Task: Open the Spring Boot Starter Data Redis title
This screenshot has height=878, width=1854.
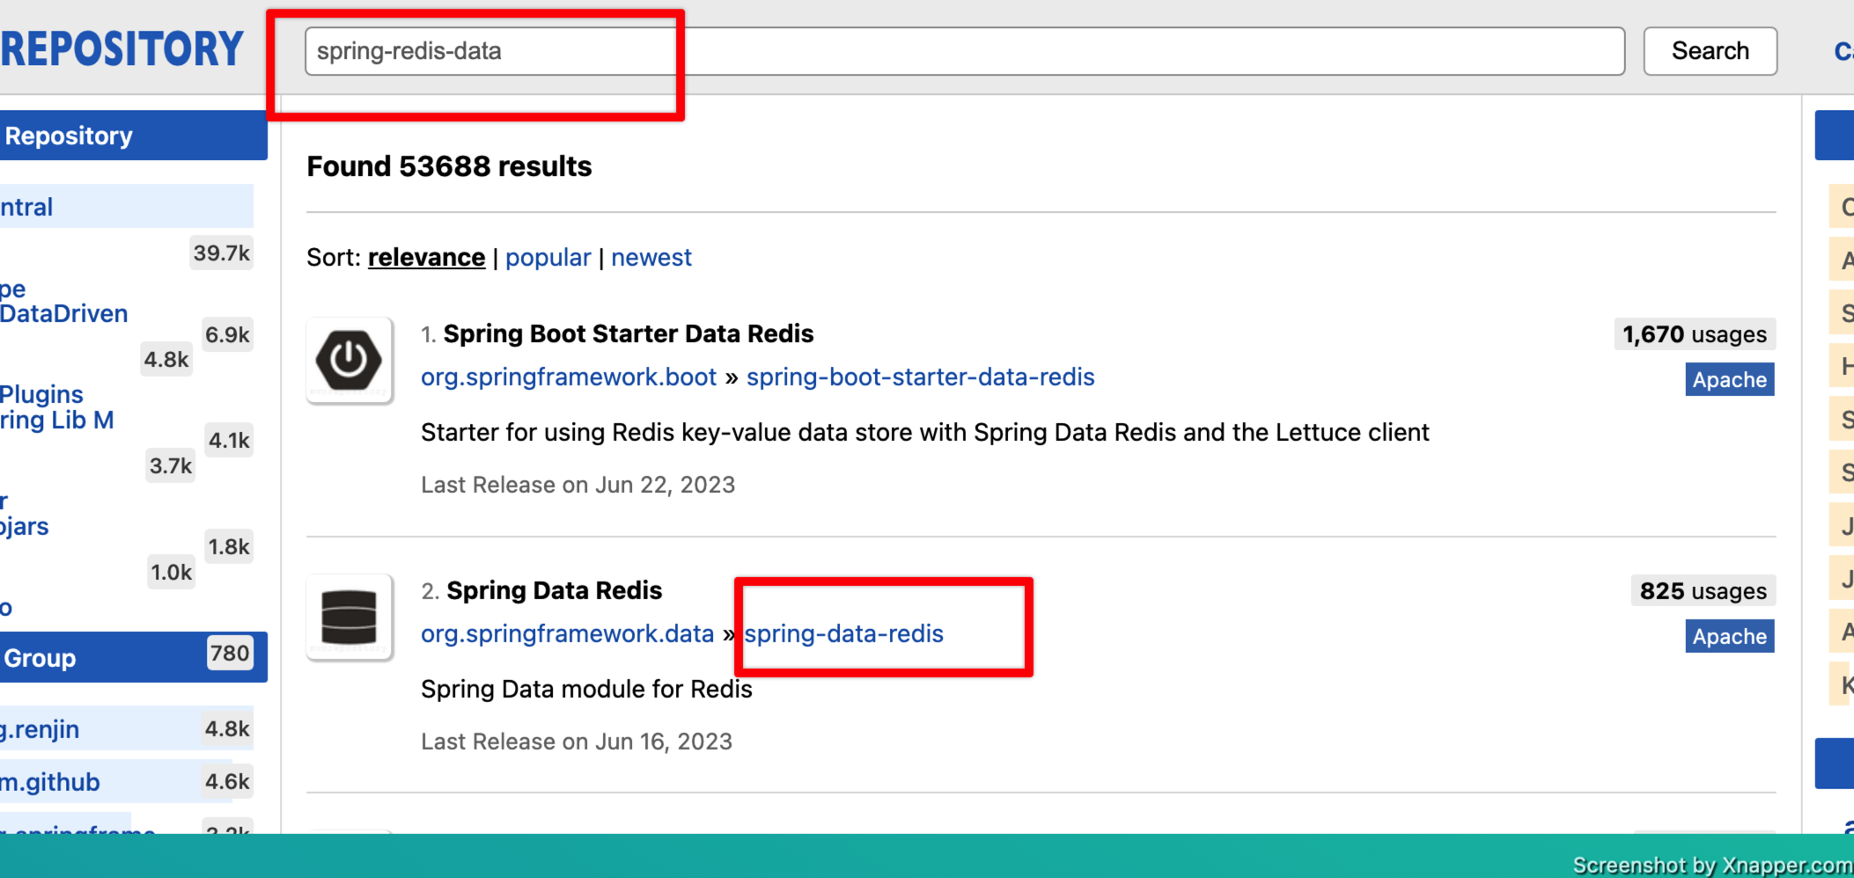Action: point(629,333)
